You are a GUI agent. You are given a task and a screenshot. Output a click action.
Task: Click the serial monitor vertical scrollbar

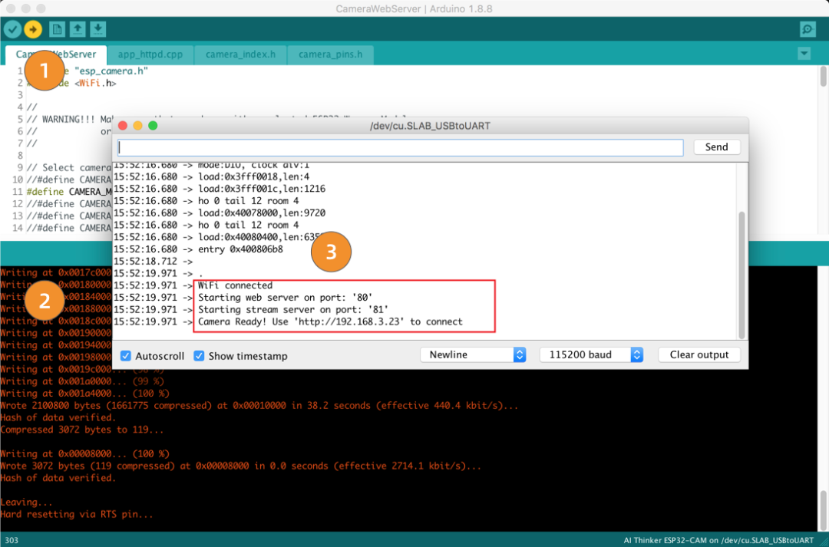(741, 275)
